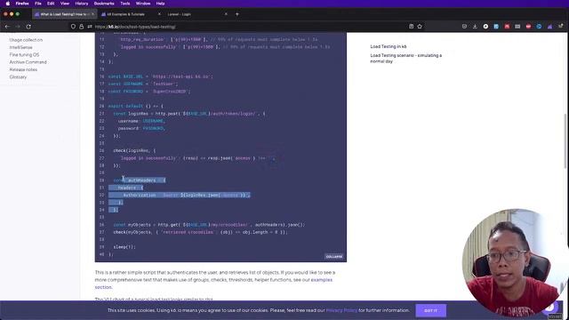This screenshot has width=569, height=320.
Task: Click the 'const USERNAME' code line
Action: pos(143,84)
